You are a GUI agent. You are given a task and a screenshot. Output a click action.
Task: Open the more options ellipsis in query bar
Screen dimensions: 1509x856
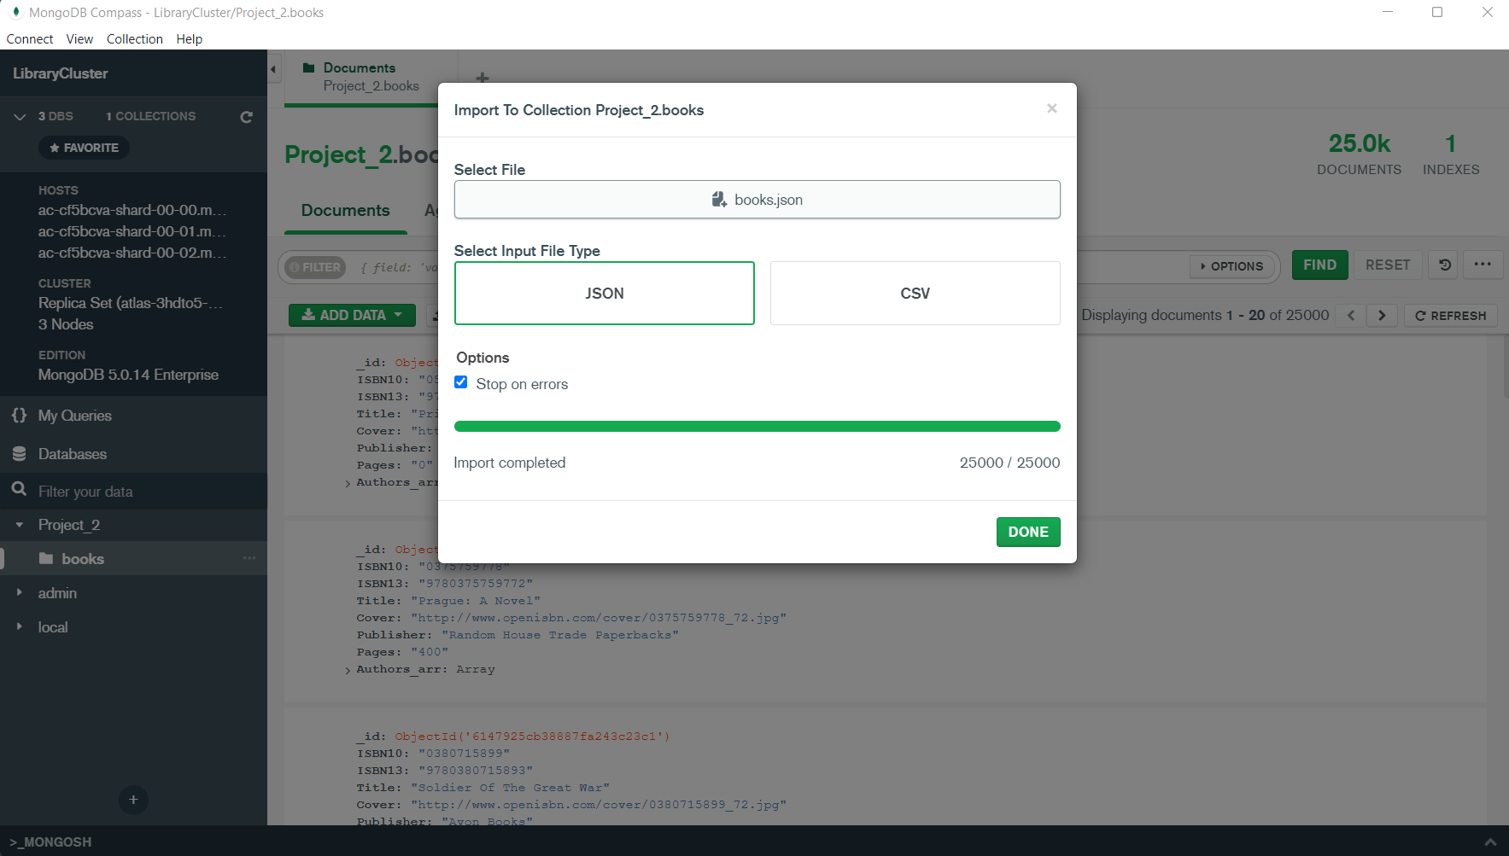point(1483,265)
